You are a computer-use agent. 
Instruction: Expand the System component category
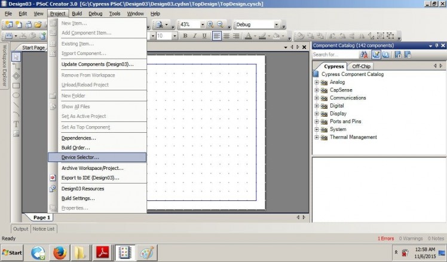[317, 129]
